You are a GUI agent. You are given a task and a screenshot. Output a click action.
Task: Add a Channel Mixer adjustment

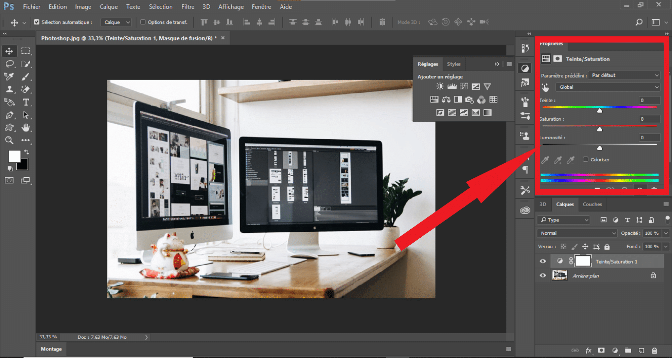click(481, 100)
